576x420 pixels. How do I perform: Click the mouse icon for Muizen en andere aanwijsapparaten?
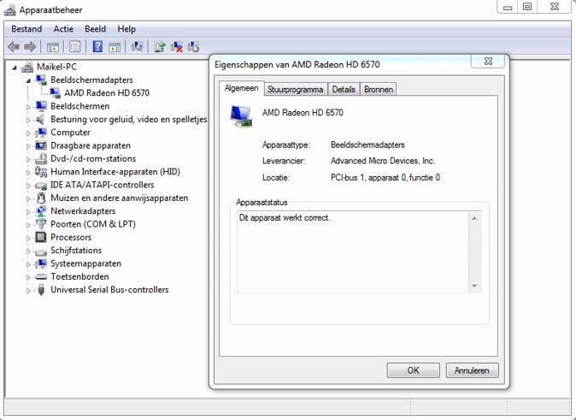(41, 198)
